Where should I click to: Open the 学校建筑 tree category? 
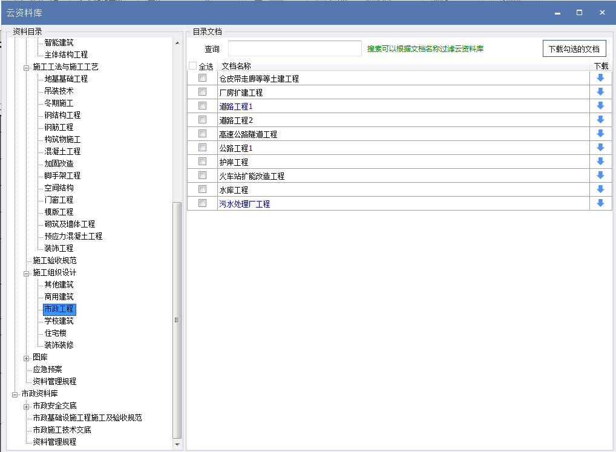click(59, 321)
